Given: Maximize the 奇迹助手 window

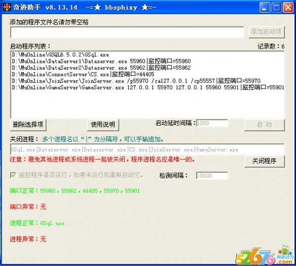Looking at the screenshot, I should [276, 8].
